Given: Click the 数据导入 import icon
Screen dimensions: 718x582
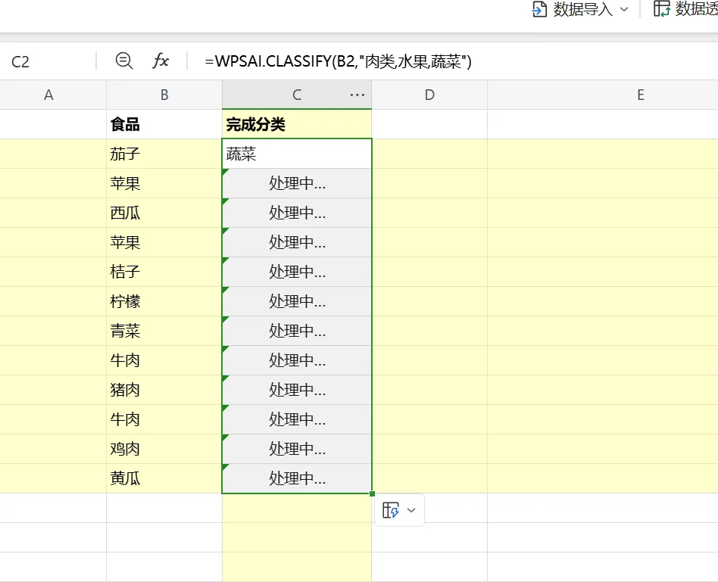Looking at the screenshot, I should tap(539, 9).
